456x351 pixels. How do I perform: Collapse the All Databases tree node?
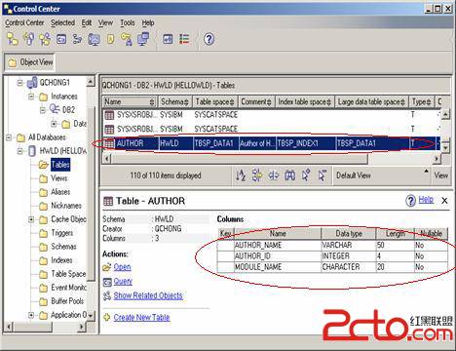coord(9,137)
